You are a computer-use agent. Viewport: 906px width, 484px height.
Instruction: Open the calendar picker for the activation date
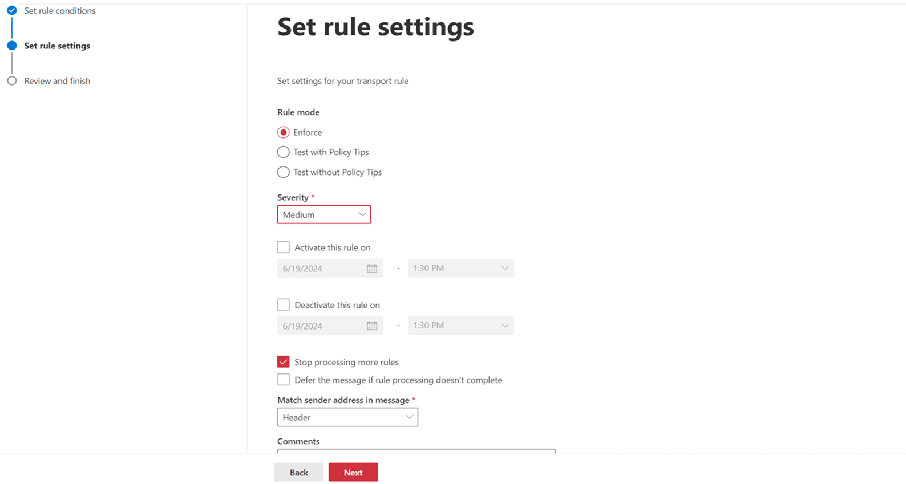point(371,268)
